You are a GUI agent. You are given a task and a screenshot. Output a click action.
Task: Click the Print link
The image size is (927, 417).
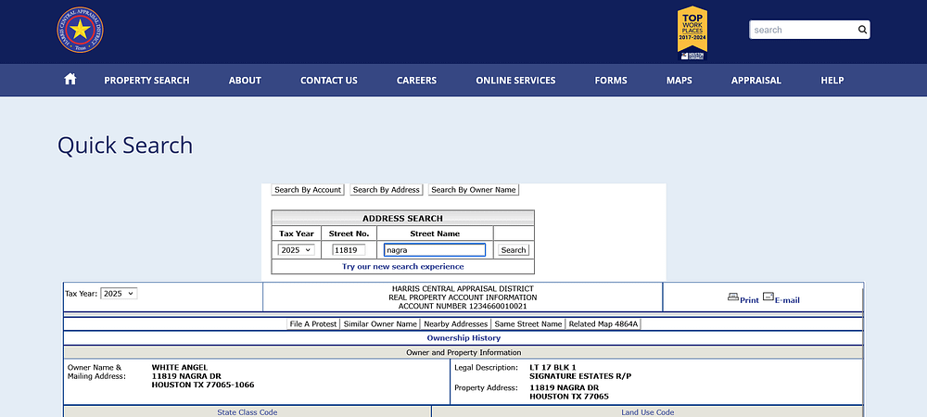pyautogui.click(x=749, y=300)
